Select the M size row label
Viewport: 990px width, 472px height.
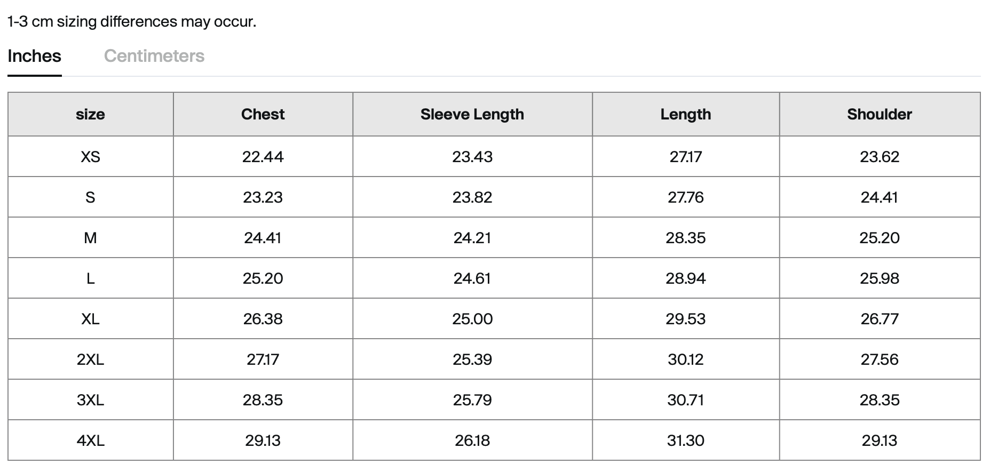pos(90,238)
